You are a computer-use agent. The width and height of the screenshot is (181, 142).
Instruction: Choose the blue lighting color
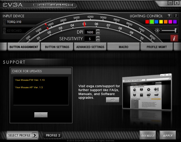pos(156,22)
